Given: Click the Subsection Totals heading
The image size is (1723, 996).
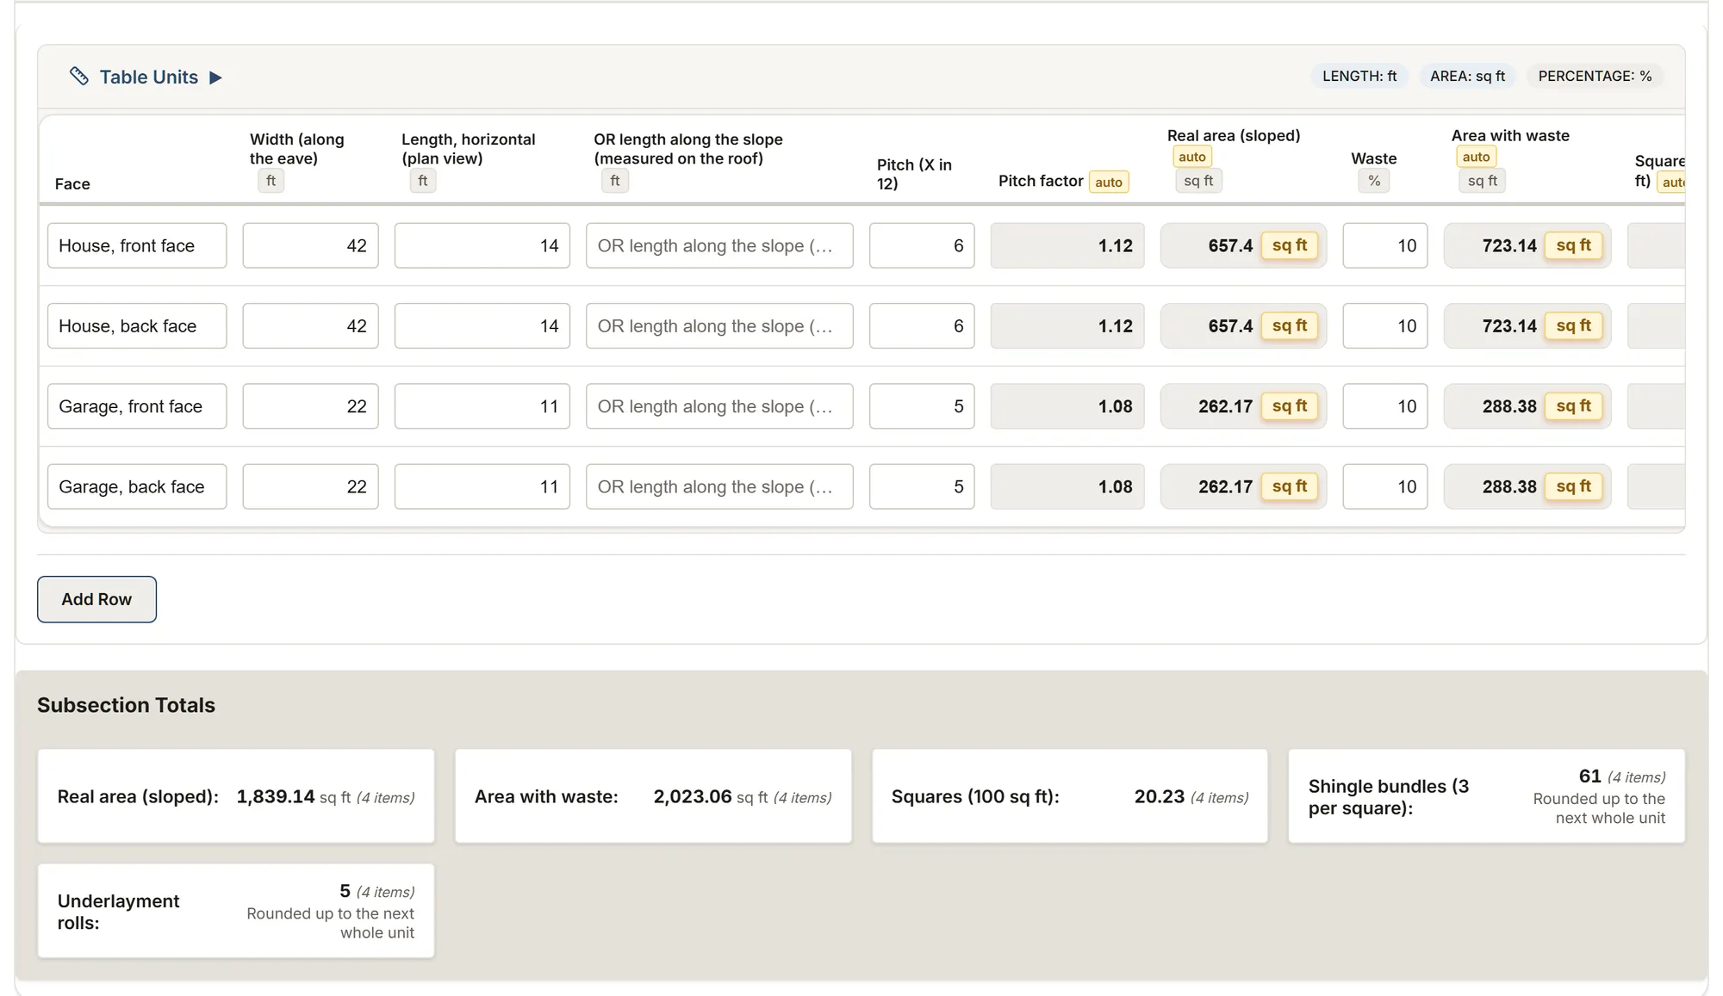Looking at the screenshot, I should pos(126,705).
